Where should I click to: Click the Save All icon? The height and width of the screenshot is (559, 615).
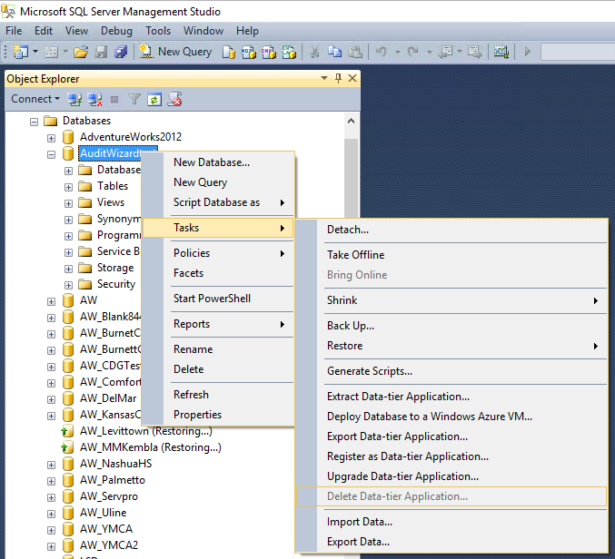121,52
